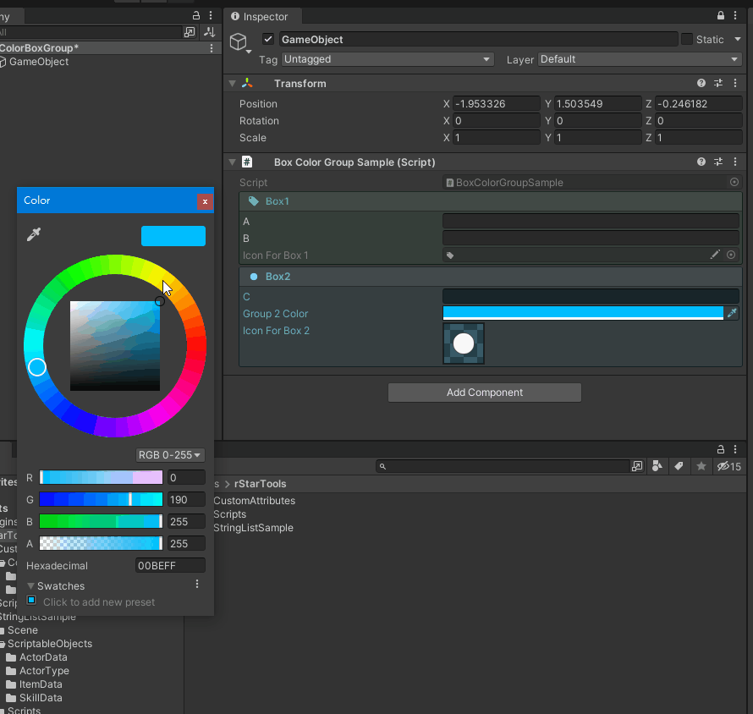Image resolution: width=753 pixels, height=714 pixels.
Task: Adjust the G channel slider
Action: (101, 499)
